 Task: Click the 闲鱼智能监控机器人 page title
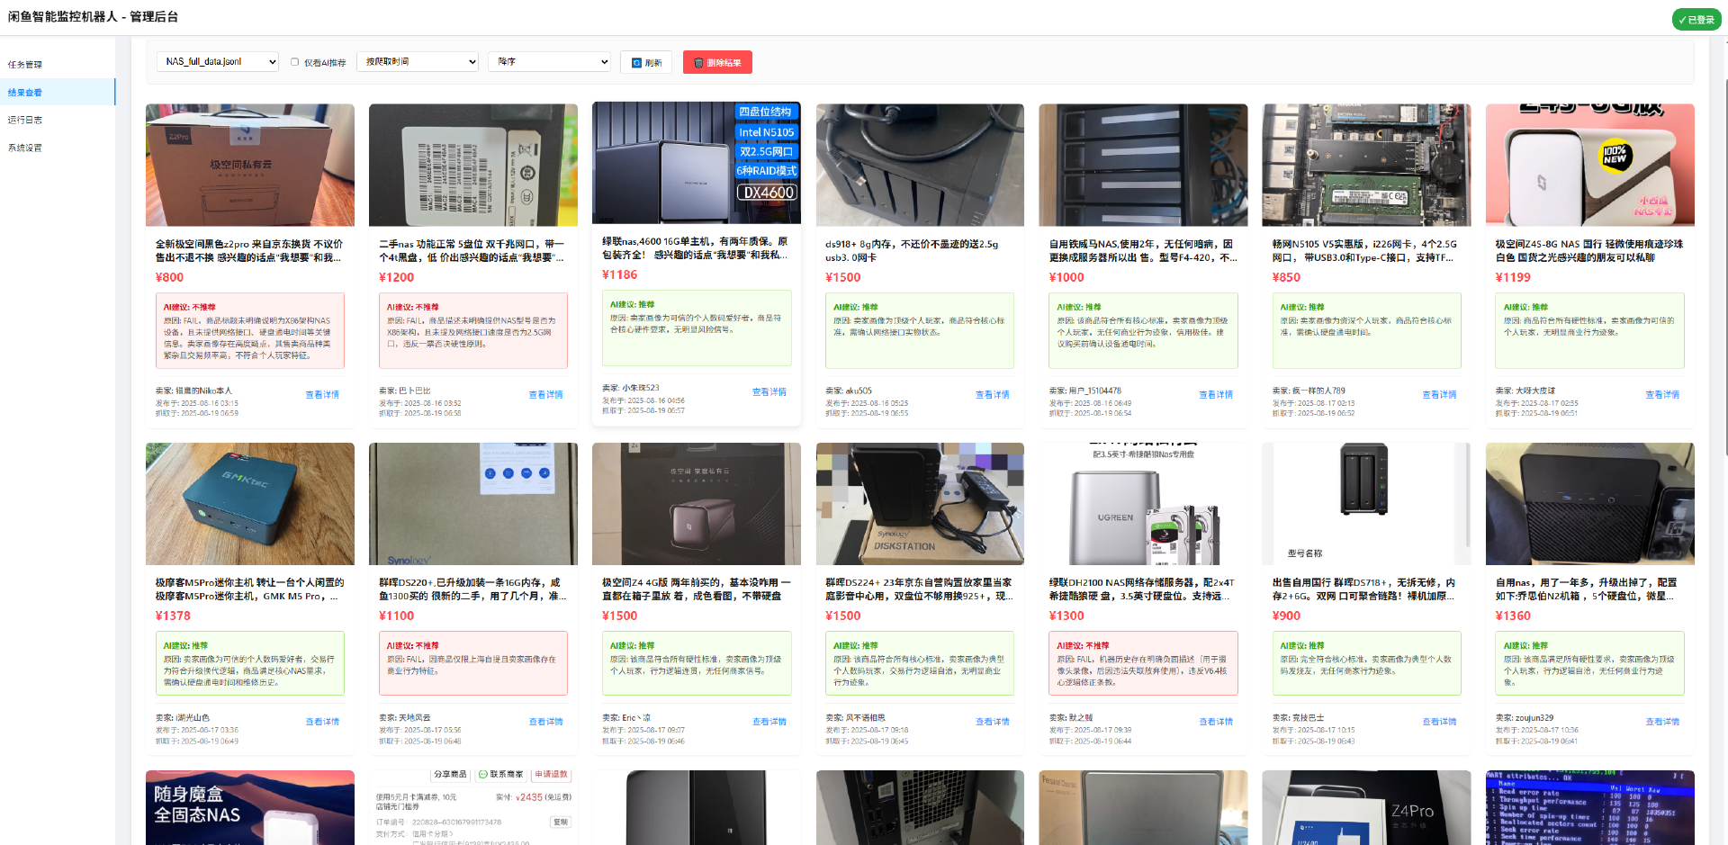pyautogui.click(x=94, y=17)
